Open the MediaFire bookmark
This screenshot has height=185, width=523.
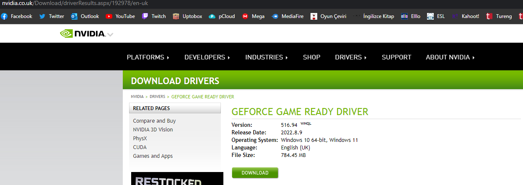[x=287, y=16]
